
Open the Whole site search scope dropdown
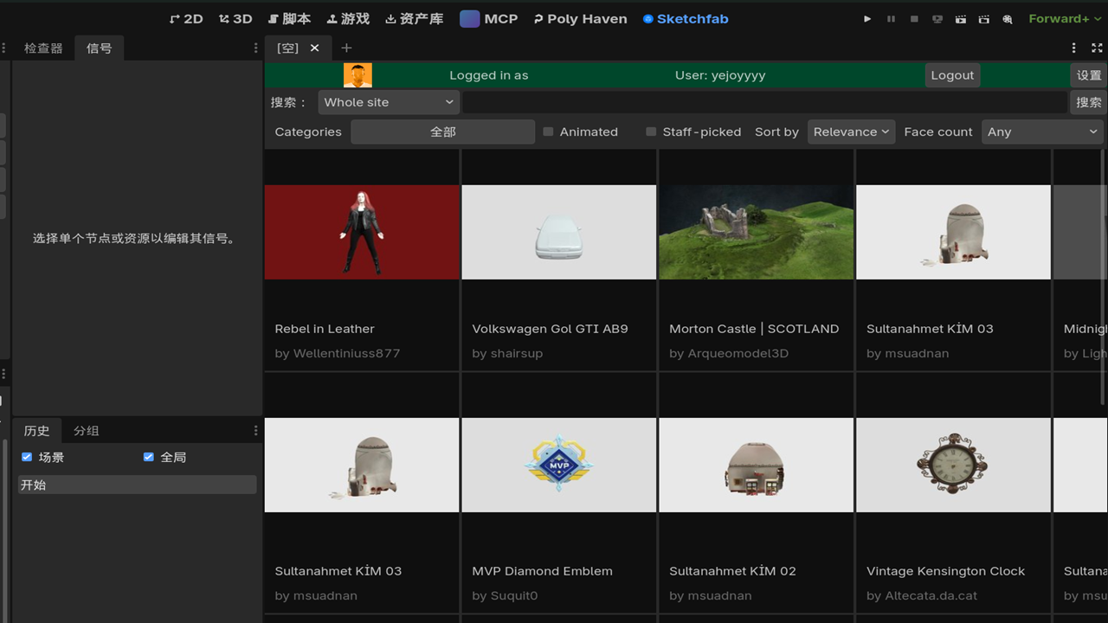pos(389,102)
